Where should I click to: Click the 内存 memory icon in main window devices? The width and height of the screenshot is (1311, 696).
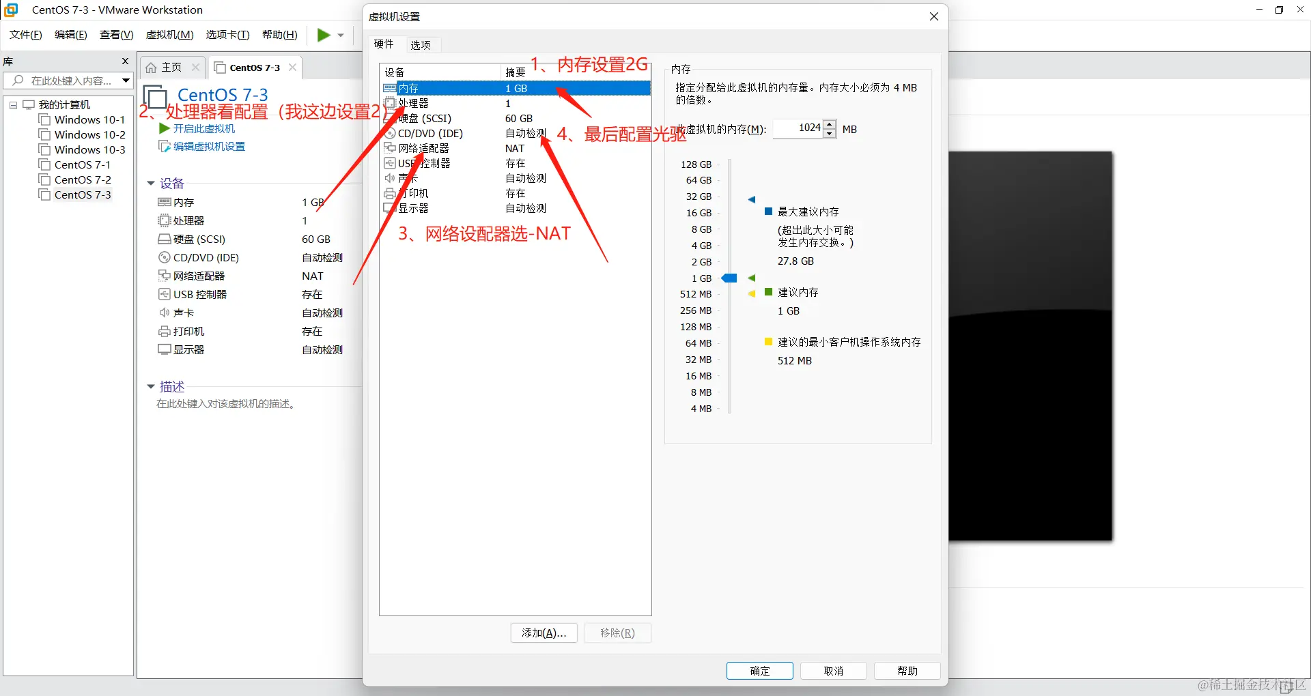pyautogui.click(x=164, y=202)
